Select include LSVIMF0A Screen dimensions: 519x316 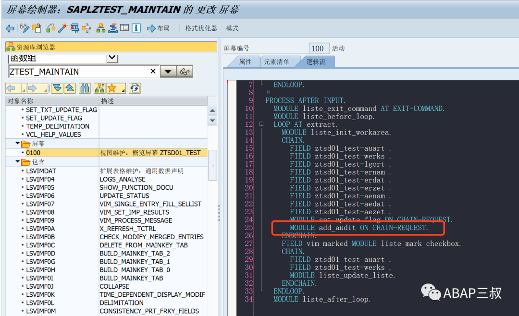(x=40, y=229)
